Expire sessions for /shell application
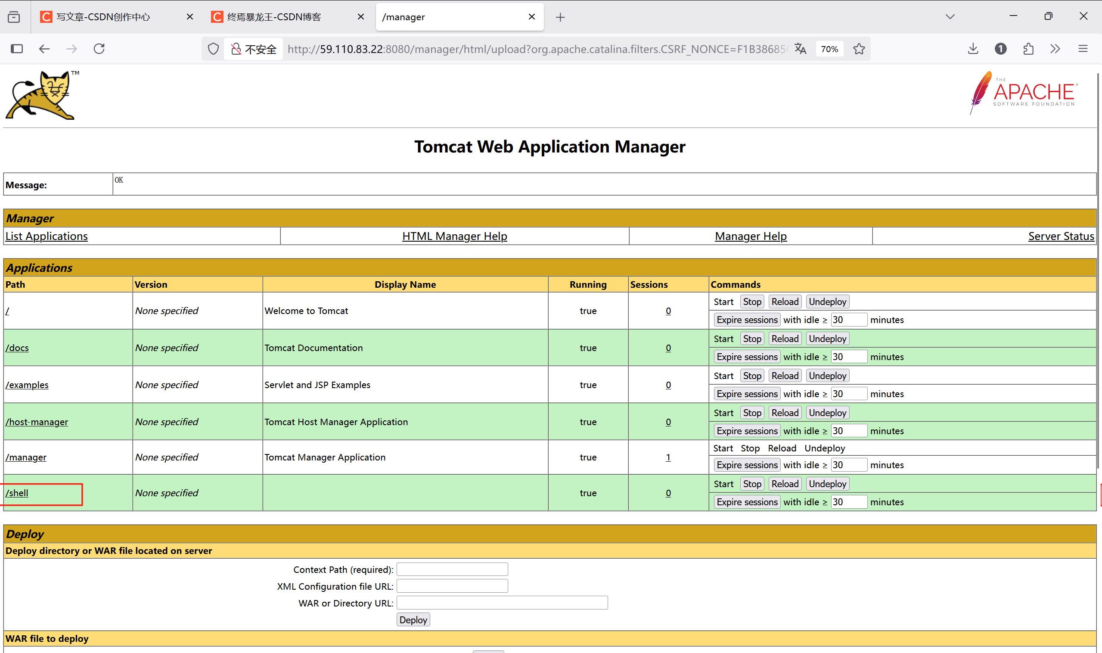This screenshot has height=653, width=1102. (747, 502)
